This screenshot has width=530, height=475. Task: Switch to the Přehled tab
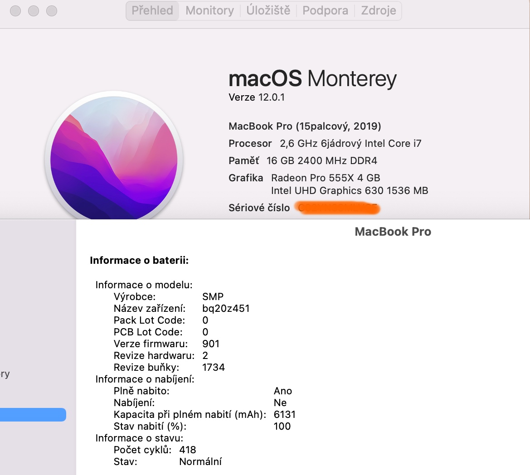(x=152, y=10)
